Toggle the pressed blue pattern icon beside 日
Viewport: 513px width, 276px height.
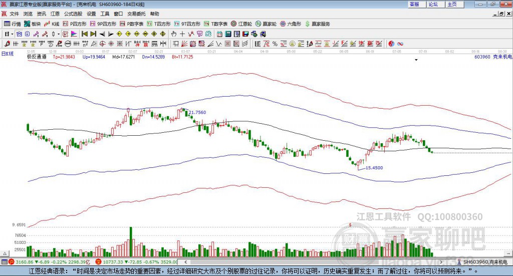[19, 34]
